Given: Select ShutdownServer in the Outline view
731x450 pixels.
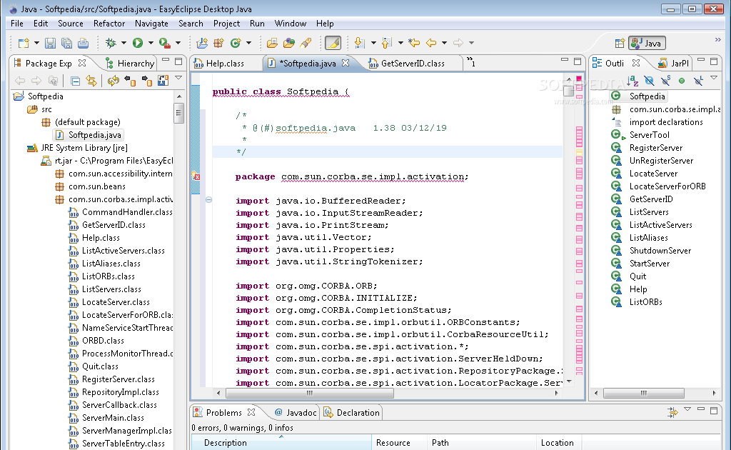Looking at the screenshot, I should pos(660,251).
